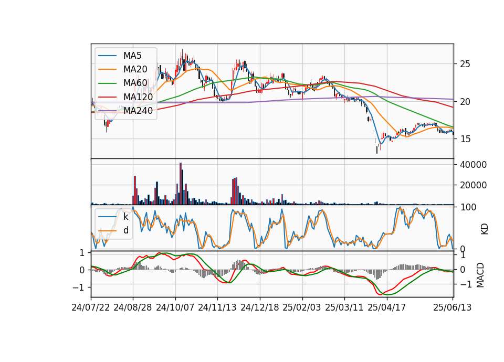Click the d legend label in KD panel
Viewport: 504px width, 362px height.
click(x=125, y=230)
